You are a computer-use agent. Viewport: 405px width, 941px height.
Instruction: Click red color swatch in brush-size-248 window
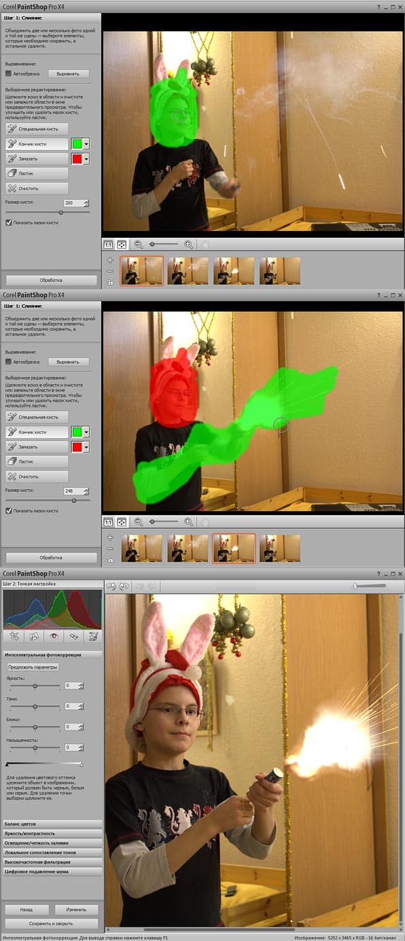pos(77,447)
